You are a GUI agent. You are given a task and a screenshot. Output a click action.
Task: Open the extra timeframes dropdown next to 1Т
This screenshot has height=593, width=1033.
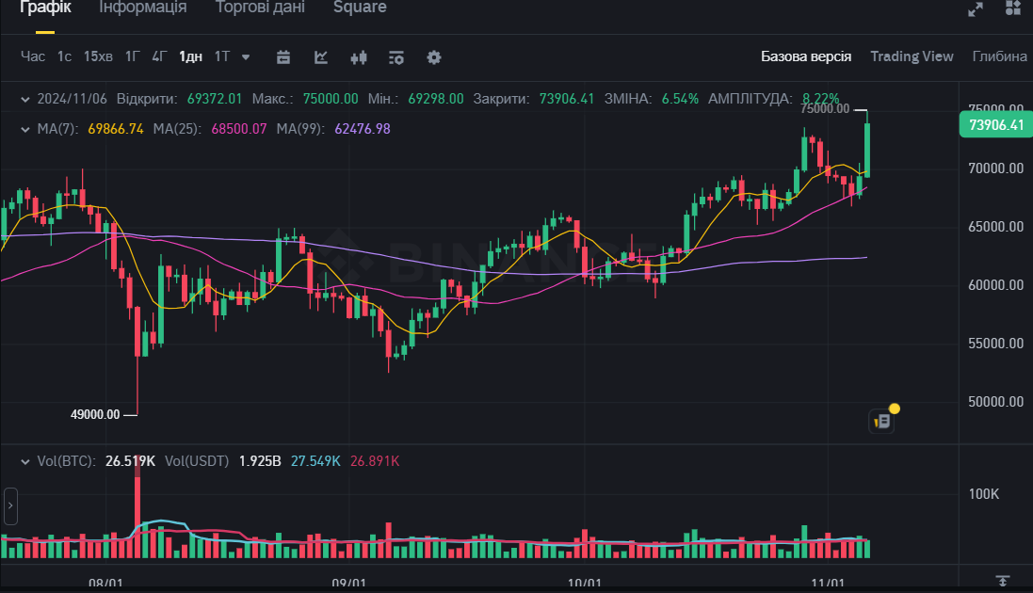245,56
